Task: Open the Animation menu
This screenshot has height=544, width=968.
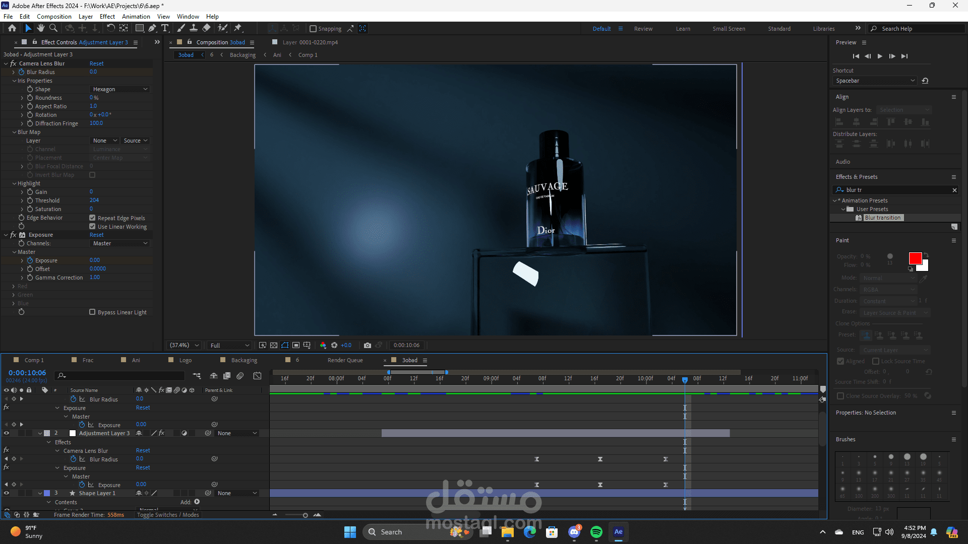Action: 136,16
